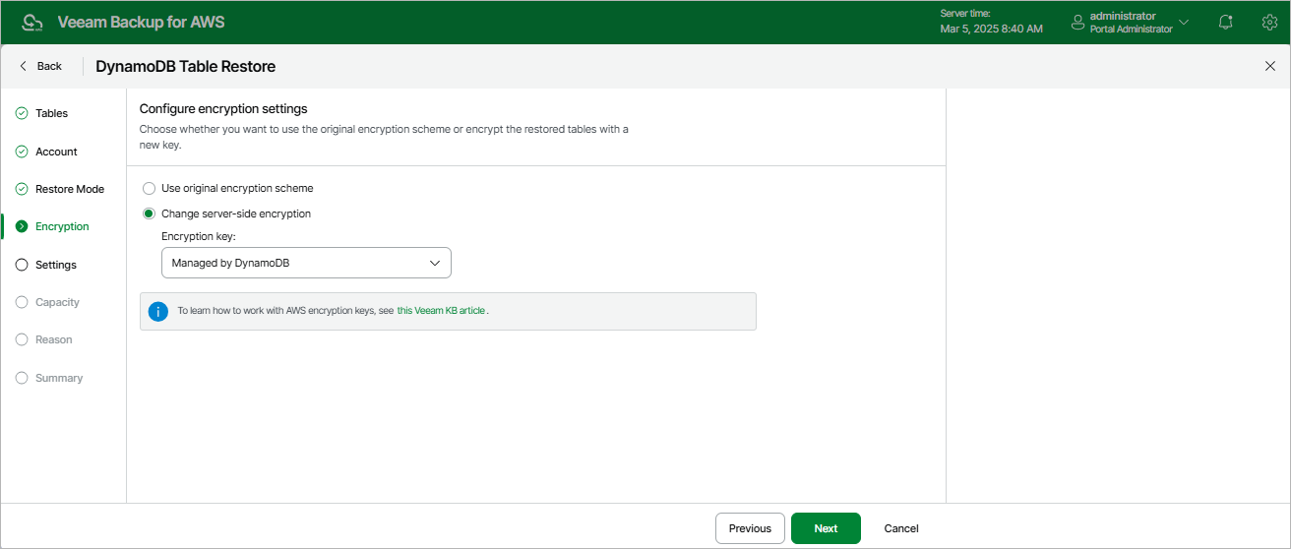1291x549 pixels.
Task: Click the Account step checkmark icon
Action: 22,152
